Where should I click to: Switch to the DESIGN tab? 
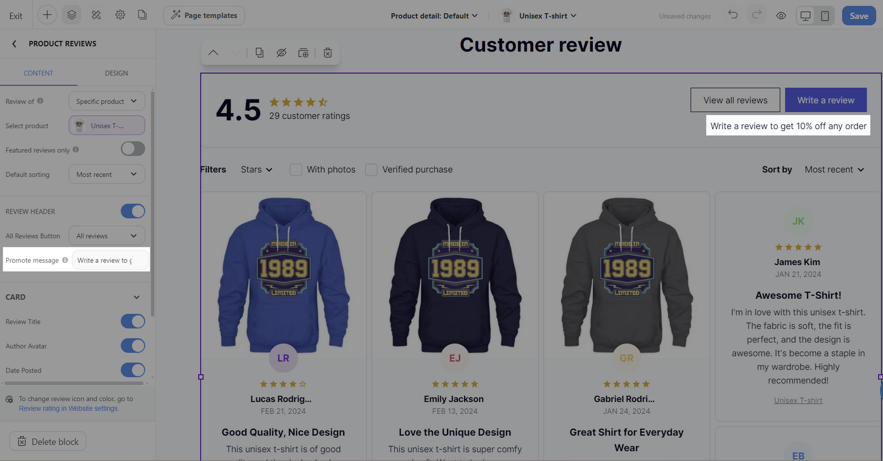(116, 73)
